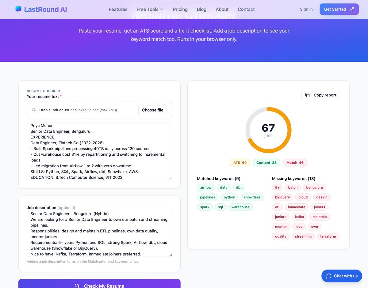This screenshot has width=368, height=288.
Task: Click the matched keyword chip dbt
Action: click(x=239, y=187)
